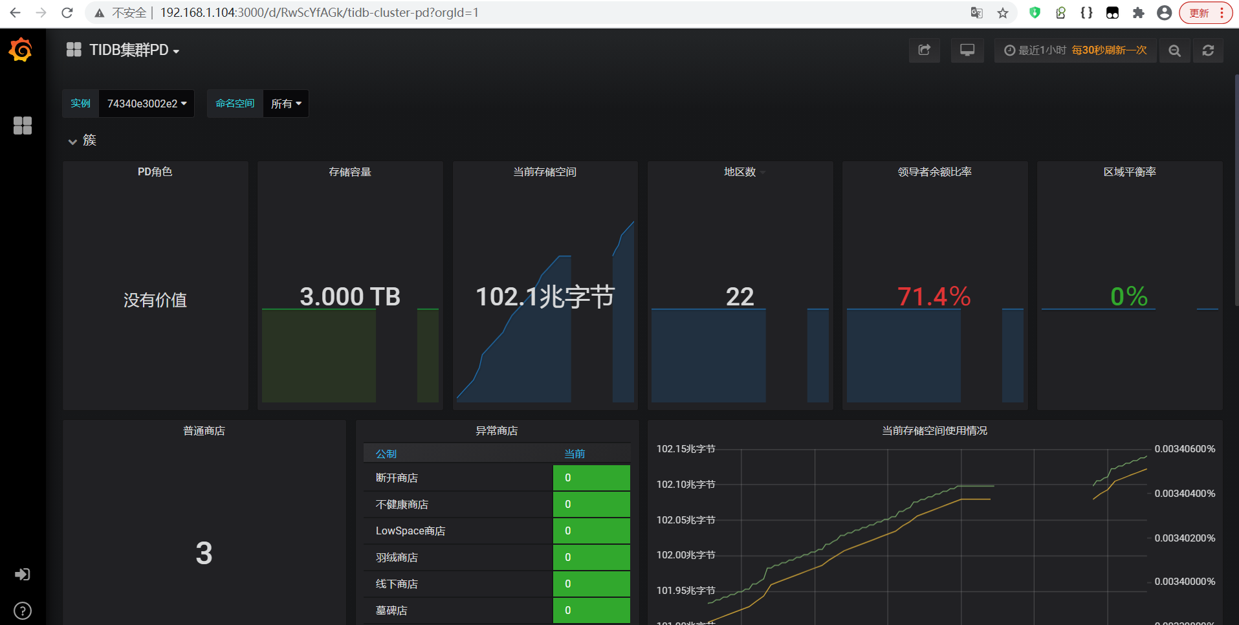Toggle the bookmark star in the address bar

coord(1002,12)
